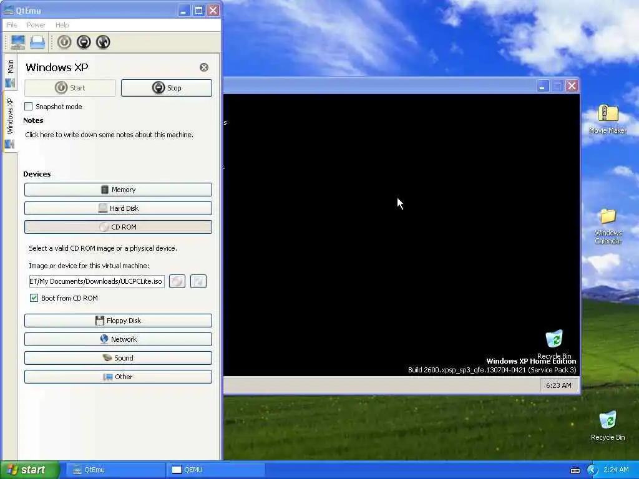639x479 pixels.
Task: Click the stop machine toolbar icon
Action: pyautogui.click(x=84, y=42)
